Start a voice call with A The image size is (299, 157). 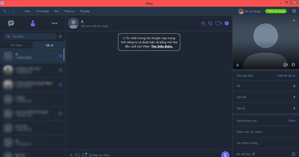[210, 23]
